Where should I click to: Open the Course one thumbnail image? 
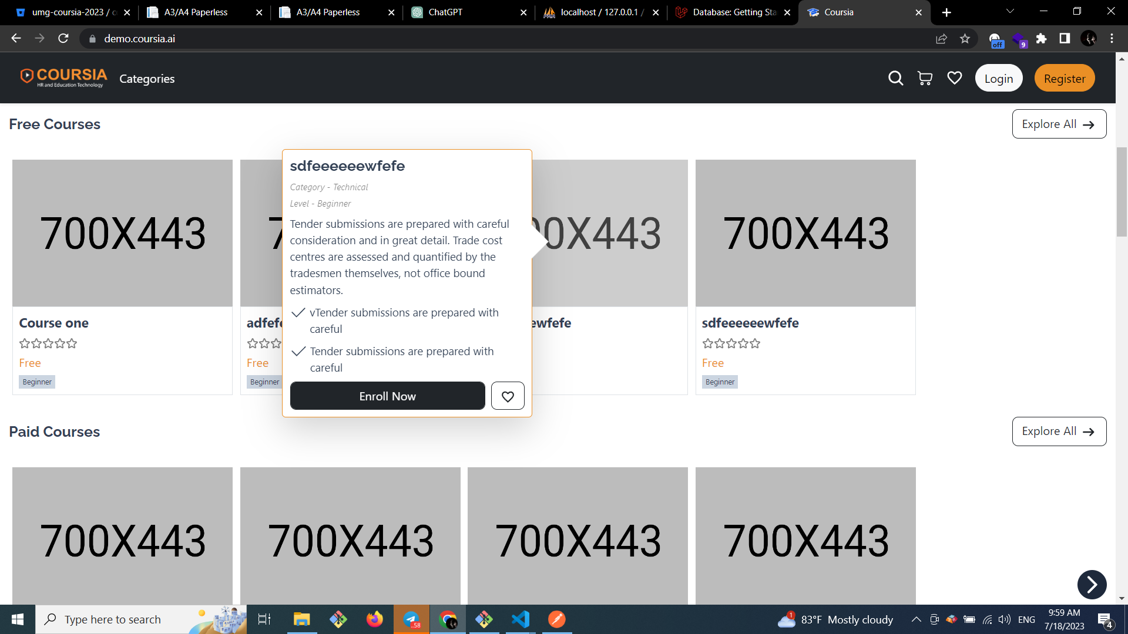[x=122, y=233]
